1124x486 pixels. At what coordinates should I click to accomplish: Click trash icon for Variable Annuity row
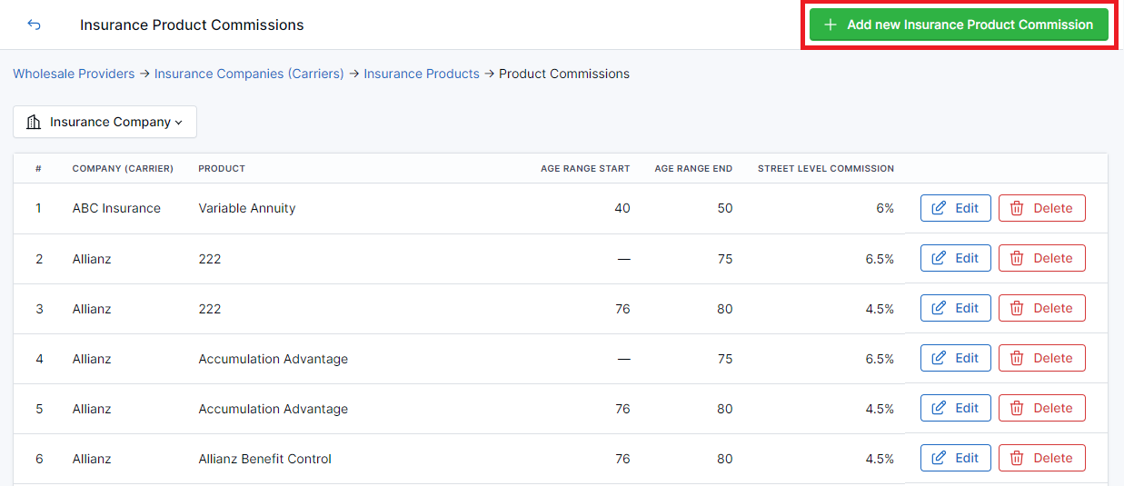click(x=1017, y=208)
